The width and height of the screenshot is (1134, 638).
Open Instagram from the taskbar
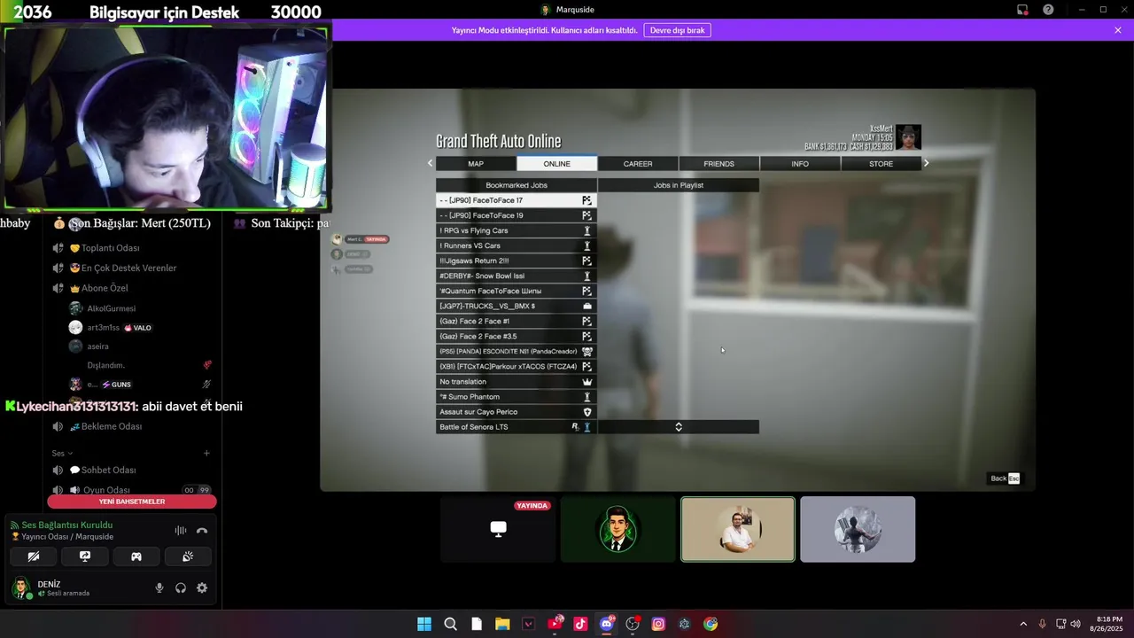point(658,624)
